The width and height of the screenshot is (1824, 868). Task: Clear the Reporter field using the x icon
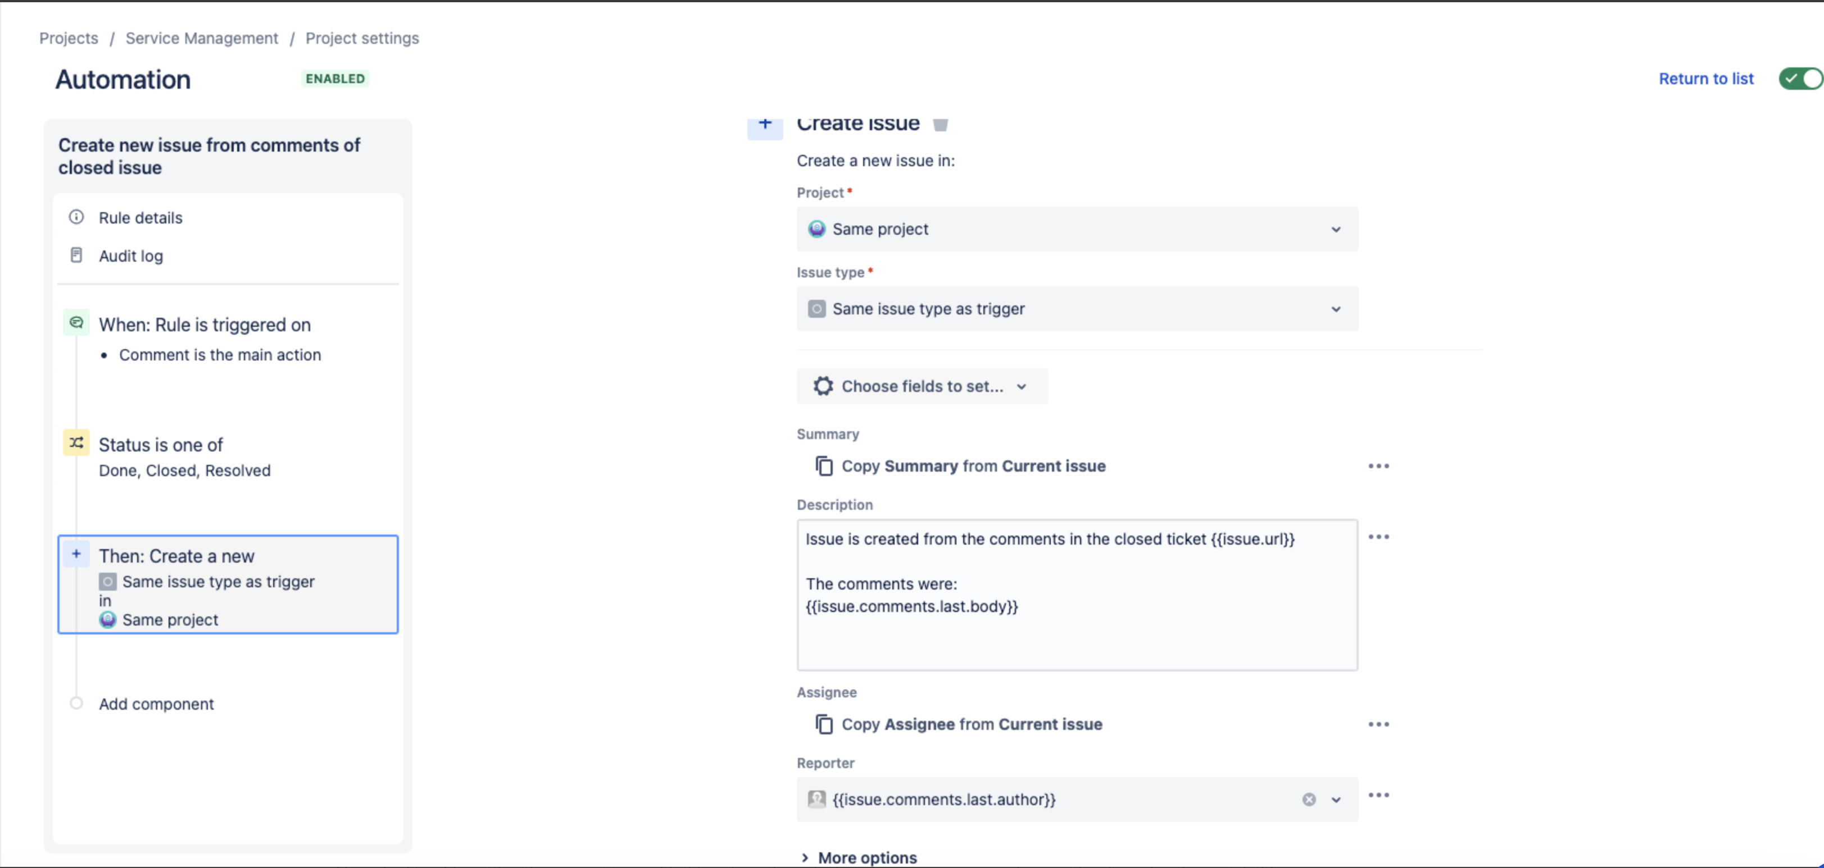(1309, 800)
